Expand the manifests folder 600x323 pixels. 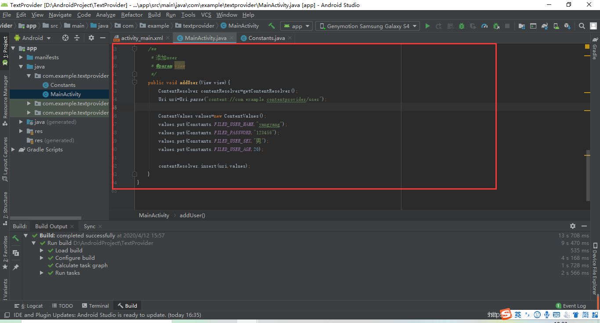(21, 57)
